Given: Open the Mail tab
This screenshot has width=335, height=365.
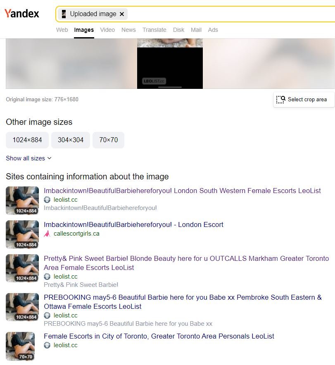Looking at the screenshot, I should 196,30.
